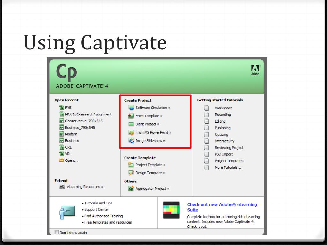The width and height of the screenshot is (327, 245).
Task: Click the Aggregator Project Cp icon
Action: (131, 189)
